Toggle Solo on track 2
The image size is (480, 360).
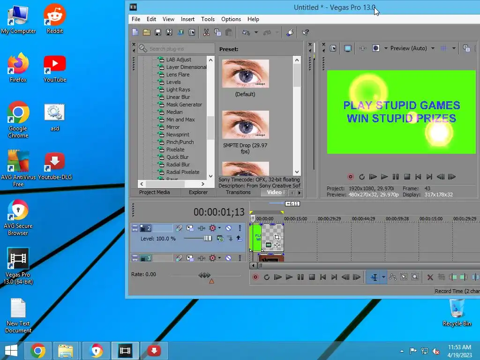point(240,228)
